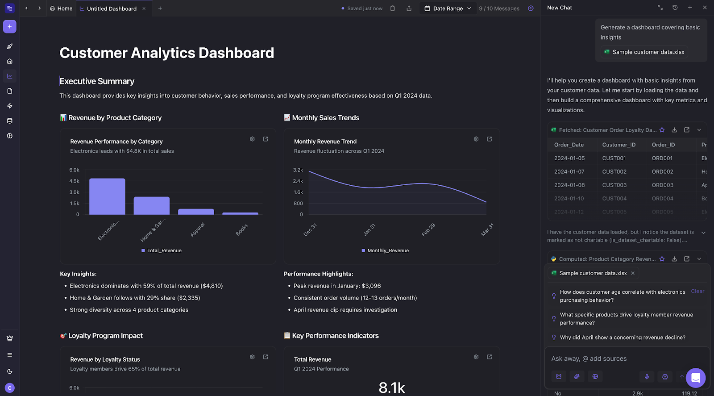Screen dimensions: 714x396
Task: Expand the Computed Product Category Revenue block
Action: point(699,259)
